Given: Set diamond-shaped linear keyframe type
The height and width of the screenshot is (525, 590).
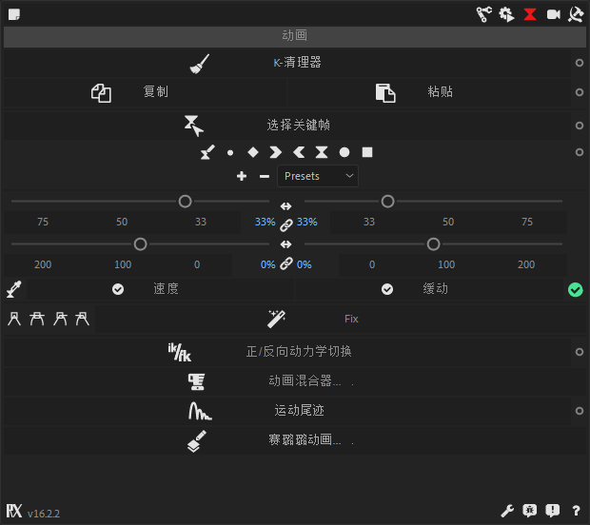Looking at the screenshot, I should (x=253, y=152).
